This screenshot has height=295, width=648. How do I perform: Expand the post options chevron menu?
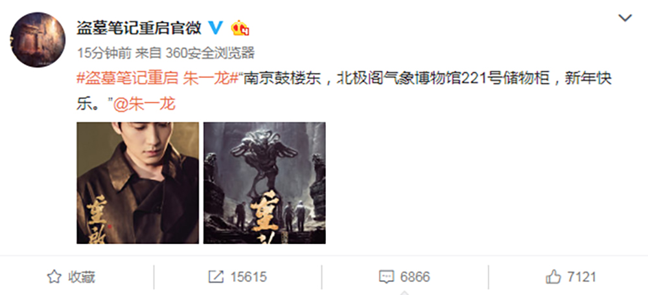point(625,18)
